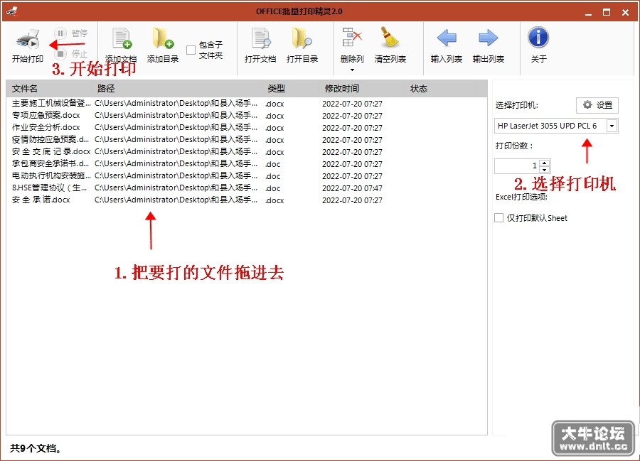Click the 开始打印 printer icon

[x=28, y=39]
